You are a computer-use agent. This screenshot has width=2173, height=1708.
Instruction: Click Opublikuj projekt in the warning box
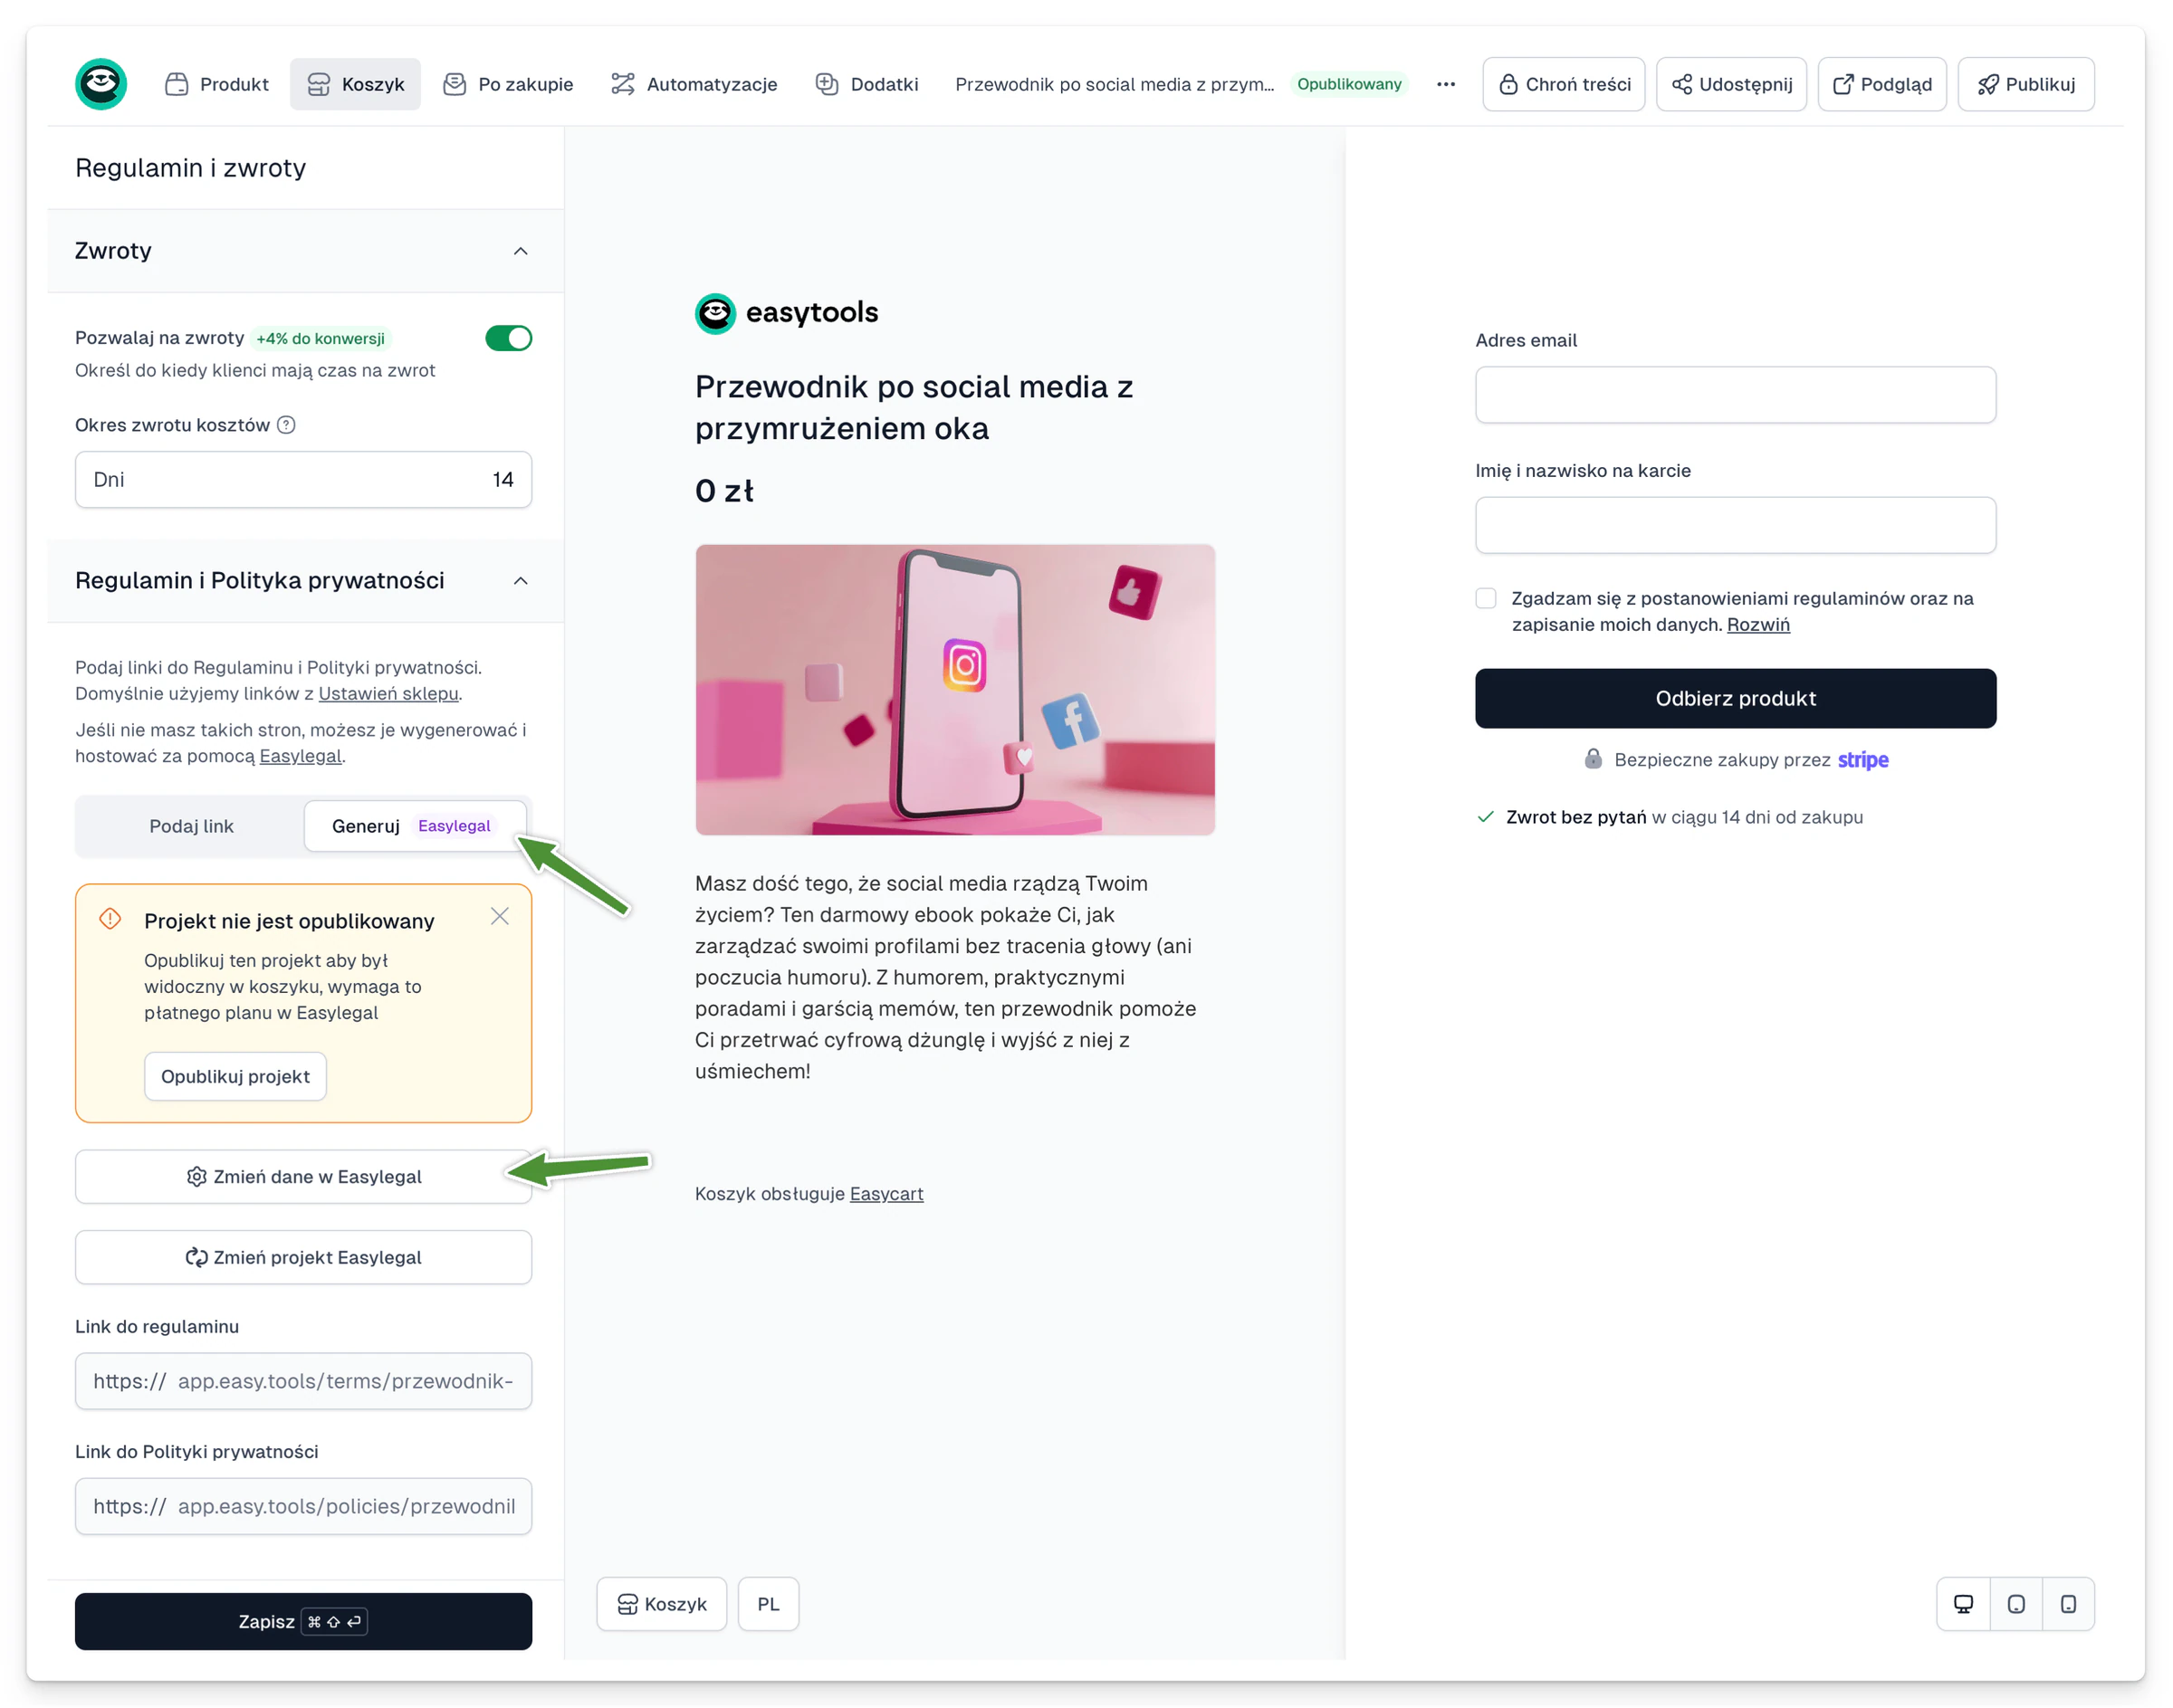click(x=235, y=1076)
